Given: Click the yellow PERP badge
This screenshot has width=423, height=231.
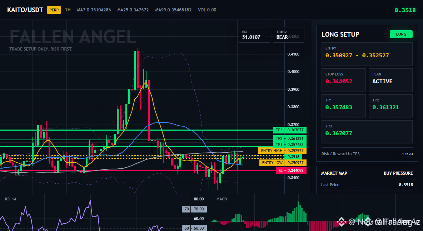Looking at the screenshot, I should (54, 10).
